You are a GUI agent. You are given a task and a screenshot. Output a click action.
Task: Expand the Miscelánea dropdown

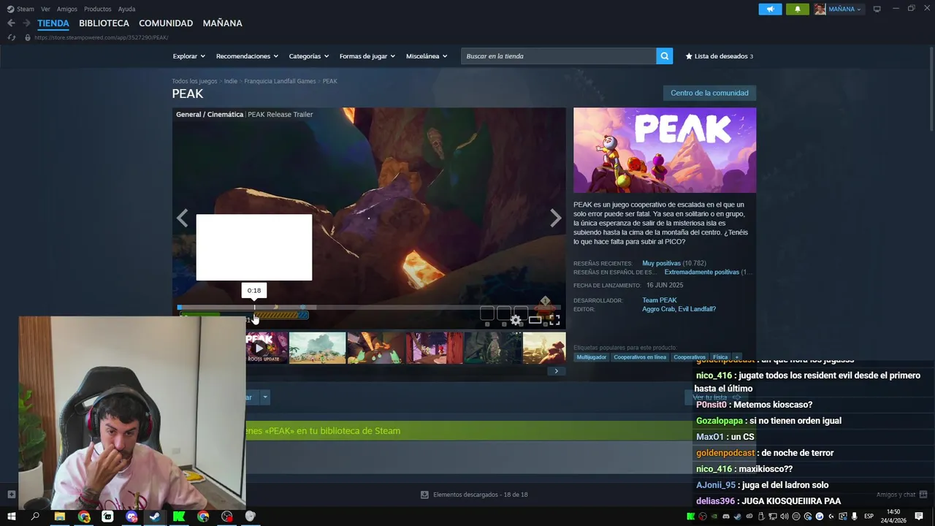click(x=427, y=56)
